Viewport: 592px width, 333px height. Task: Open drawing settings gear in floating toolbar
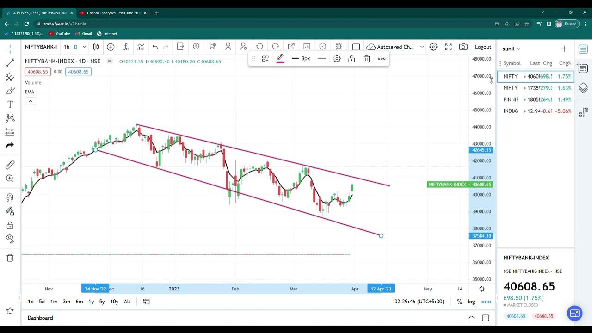337,59
